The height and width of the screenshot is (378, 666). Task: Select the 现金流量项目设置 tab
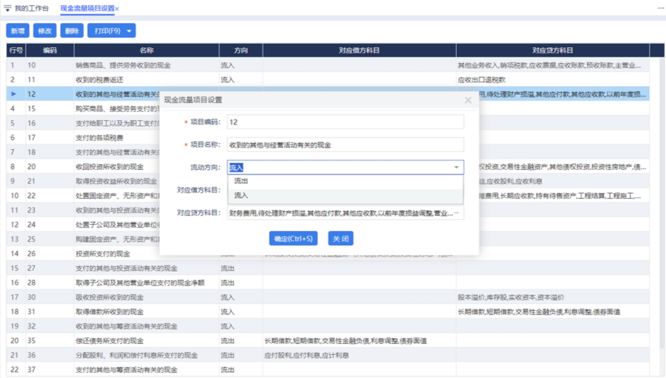coord(87,9)
